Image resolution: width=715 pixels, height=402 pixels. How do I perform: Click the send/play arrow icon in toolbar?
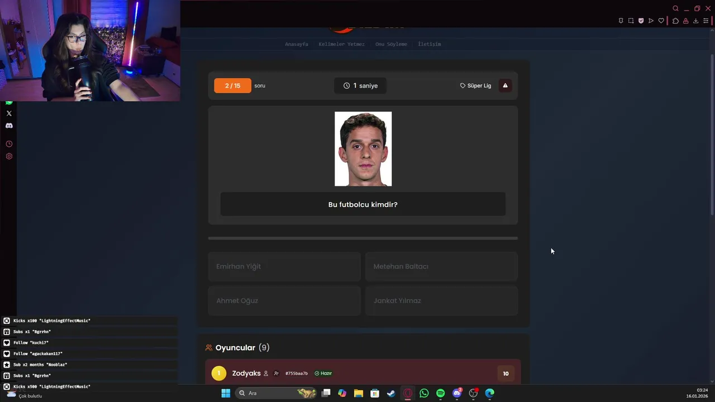pos(651,21)
